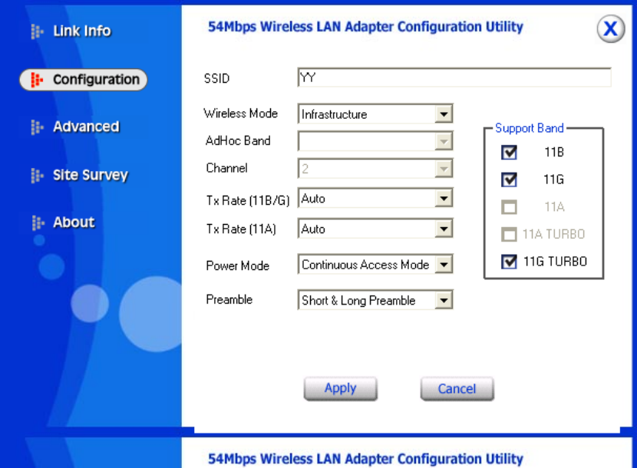This screenshot has height=468, width=637.
Task: Click the About sidebar icon
Action: coord(38,222)
